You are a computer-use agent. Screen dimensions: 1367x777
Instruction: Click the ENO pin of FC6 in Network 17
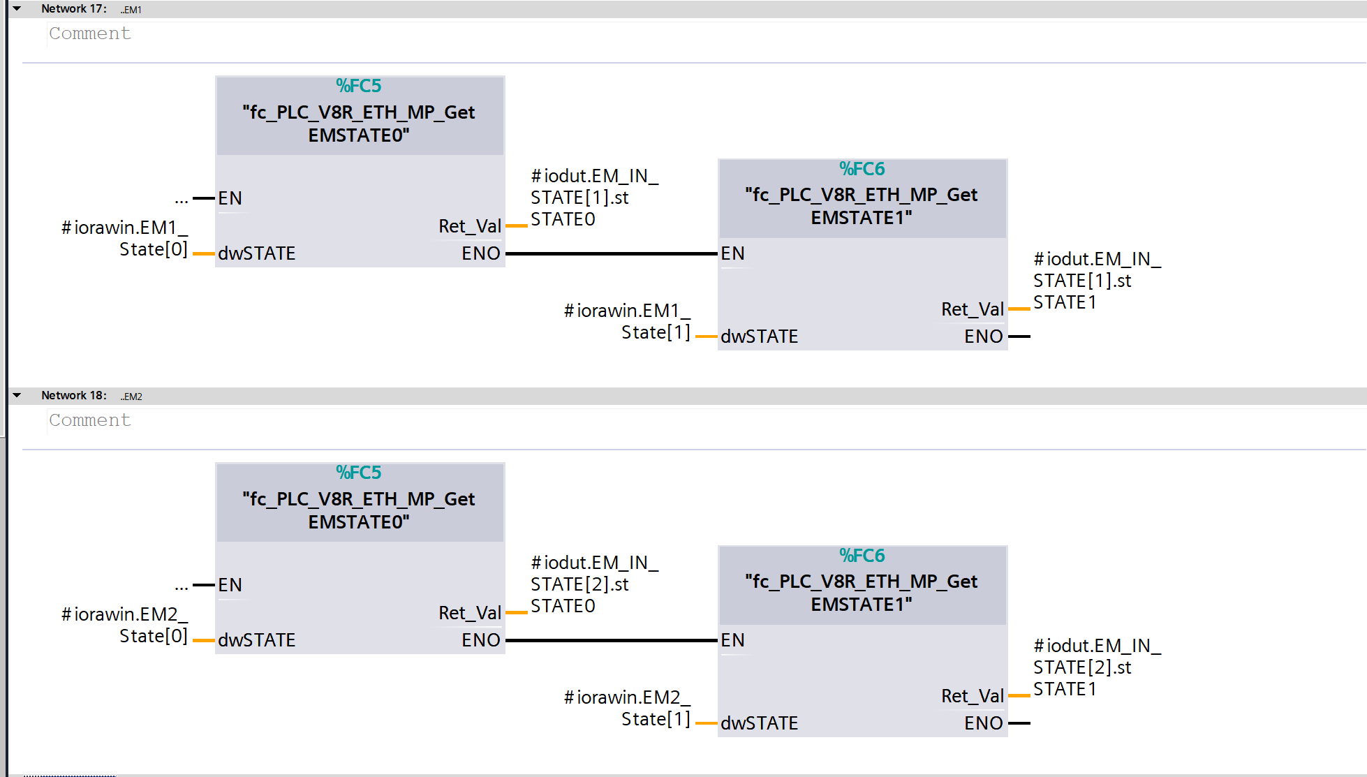[x=983, y=336]
